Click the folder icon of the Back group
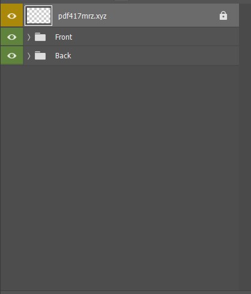 (x=40, y=55)
